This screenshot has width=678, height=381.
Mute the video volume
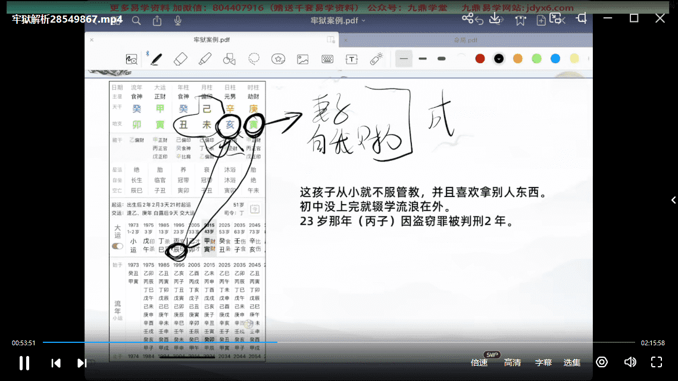tap(630, 362)
